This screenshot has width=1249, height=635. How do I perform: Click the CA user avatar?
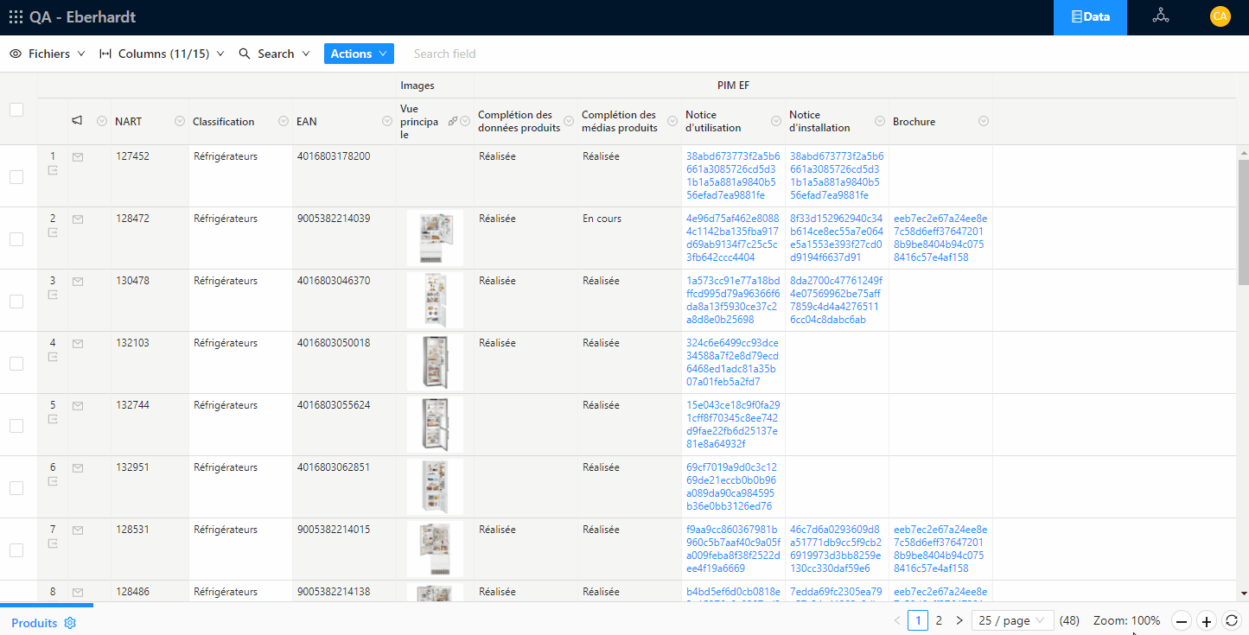point(1220,17)
